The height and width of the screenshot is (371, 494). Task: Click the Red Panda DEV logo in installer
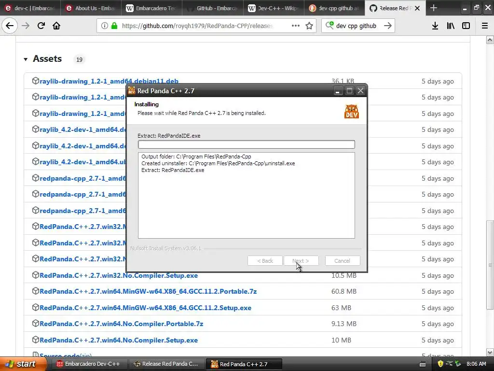(351, 112)
